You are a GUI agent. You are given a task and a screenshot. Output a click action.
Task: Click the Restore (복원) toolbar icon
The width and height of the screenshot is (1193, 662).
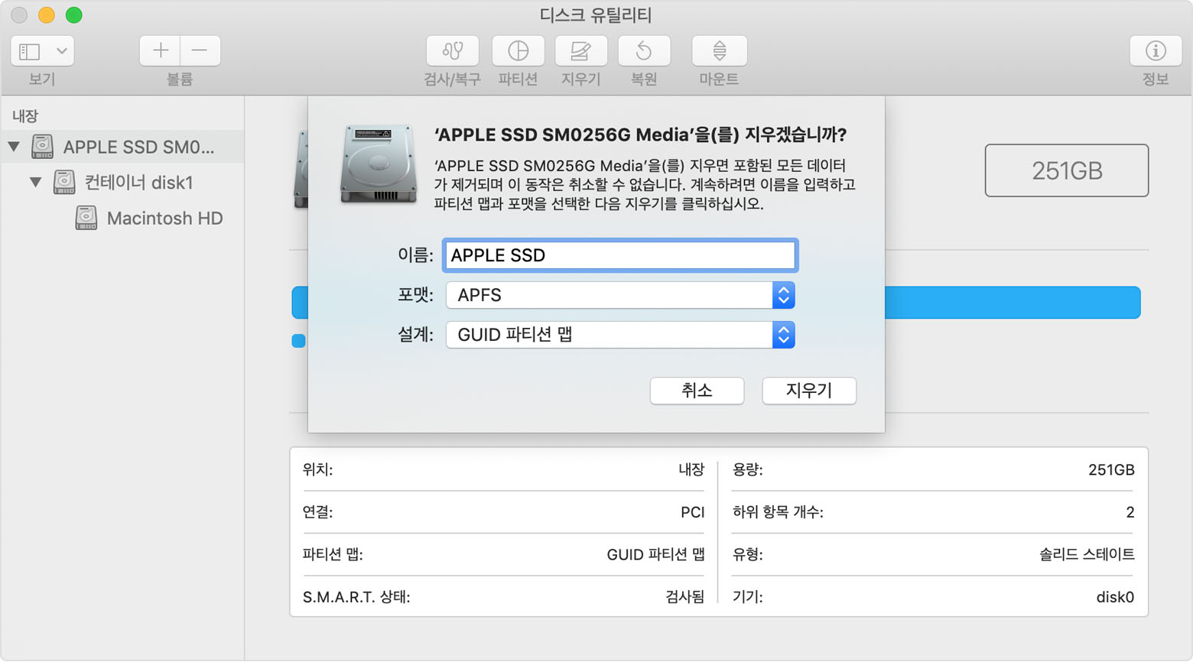coord(644,51)
